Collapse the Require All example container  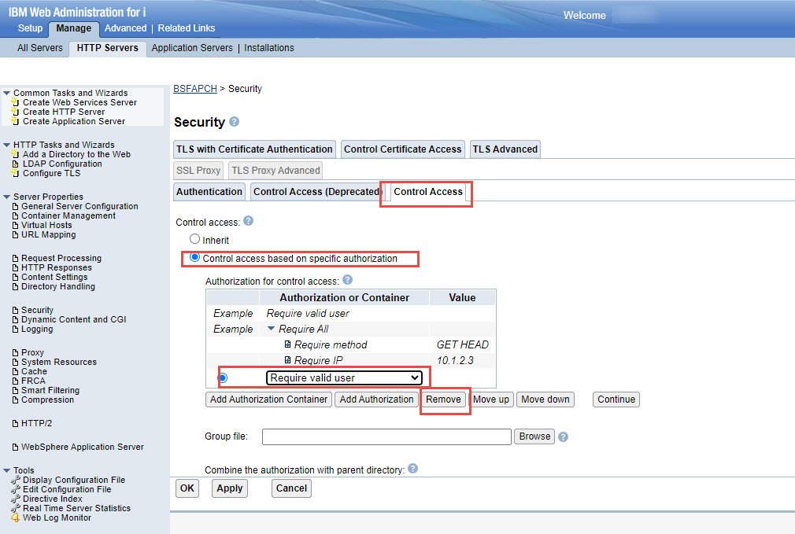coord(272,328)
